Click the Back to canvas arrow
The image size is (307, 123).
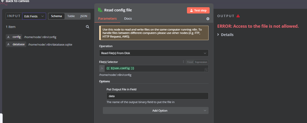click(3, 1)
